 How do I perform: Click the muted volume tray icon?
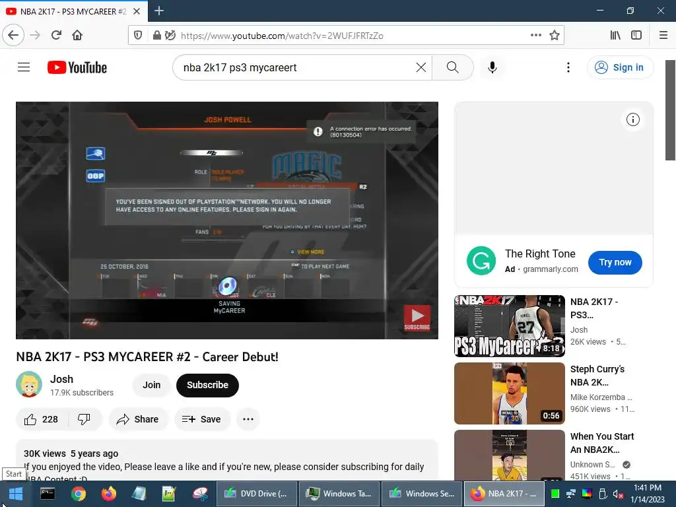618,494
